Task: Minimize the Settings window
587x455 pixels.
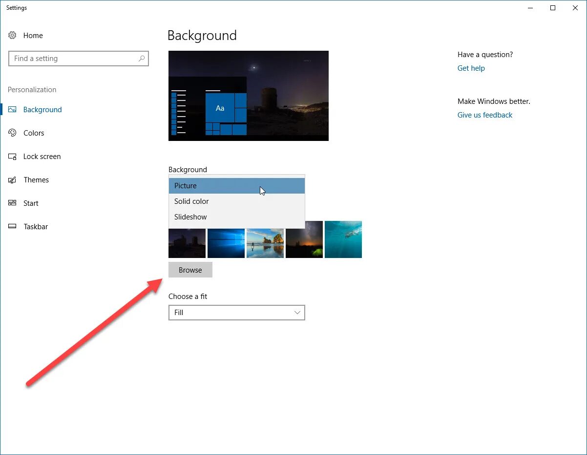Action: tap(530, 8)
